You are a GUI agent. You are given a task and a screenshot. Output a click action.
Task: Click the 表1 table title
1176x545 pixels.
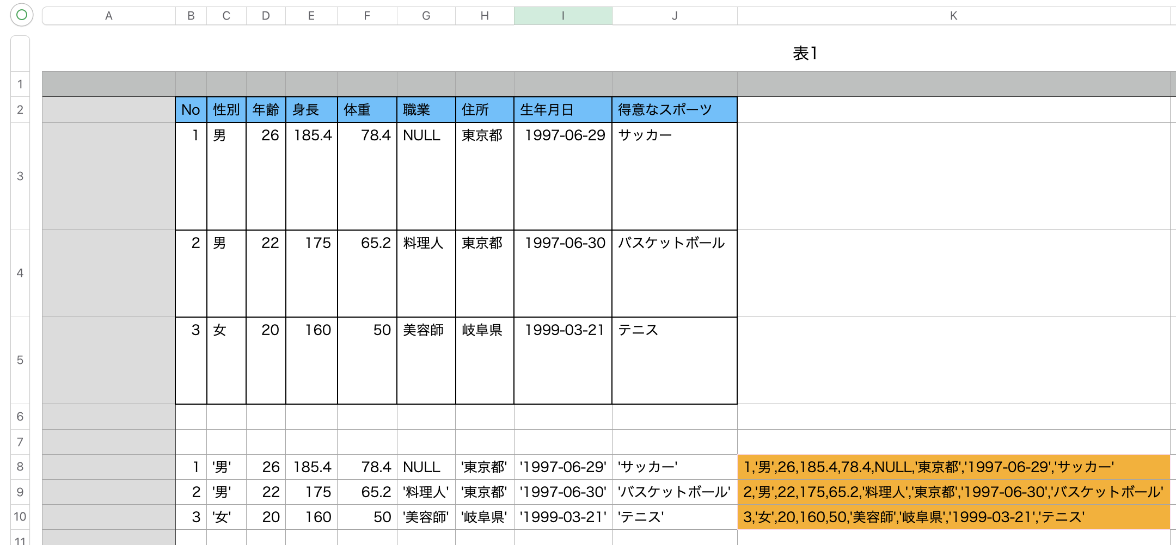(x=805, y=53)
